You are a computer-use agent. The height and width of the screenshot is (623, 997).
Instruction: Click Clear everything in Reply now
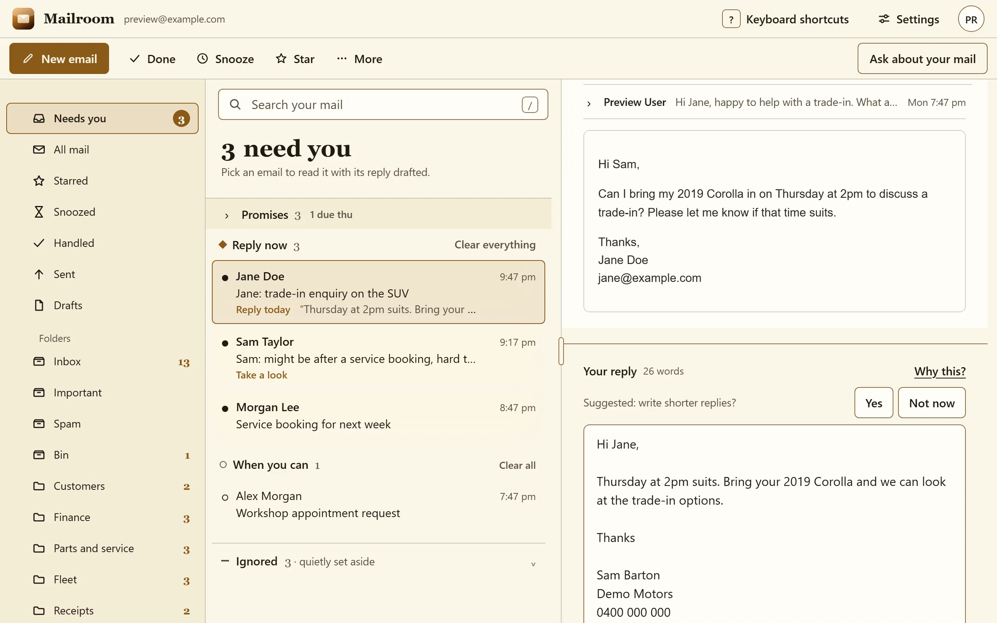(495, 245)
